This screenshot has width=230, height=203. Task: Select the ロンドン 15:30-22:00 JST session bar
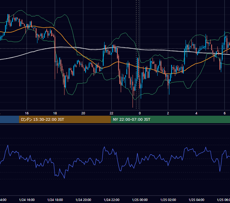click(65, 119)
